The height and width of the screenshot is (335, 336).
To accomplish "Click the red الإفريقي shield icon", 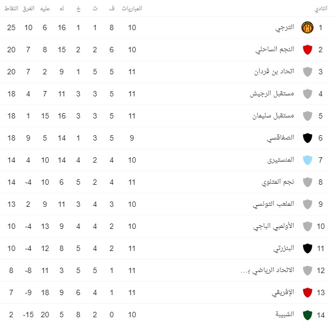I will [x=307, y=292].
